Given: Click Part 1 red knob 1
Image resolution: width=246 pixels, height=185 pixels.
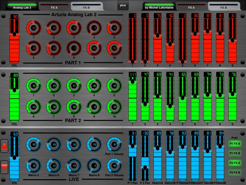Looking at the screenshot, I should point(34,28).
